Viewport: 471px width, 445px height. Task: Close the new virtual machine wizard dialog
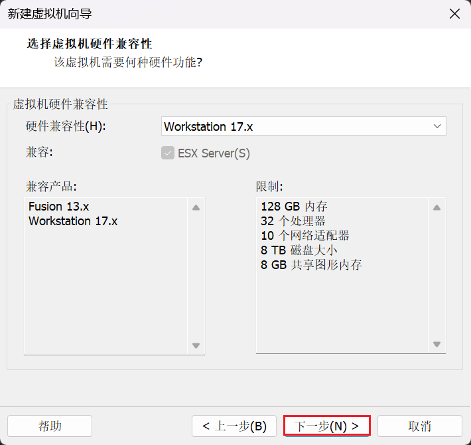pos(454,14)
